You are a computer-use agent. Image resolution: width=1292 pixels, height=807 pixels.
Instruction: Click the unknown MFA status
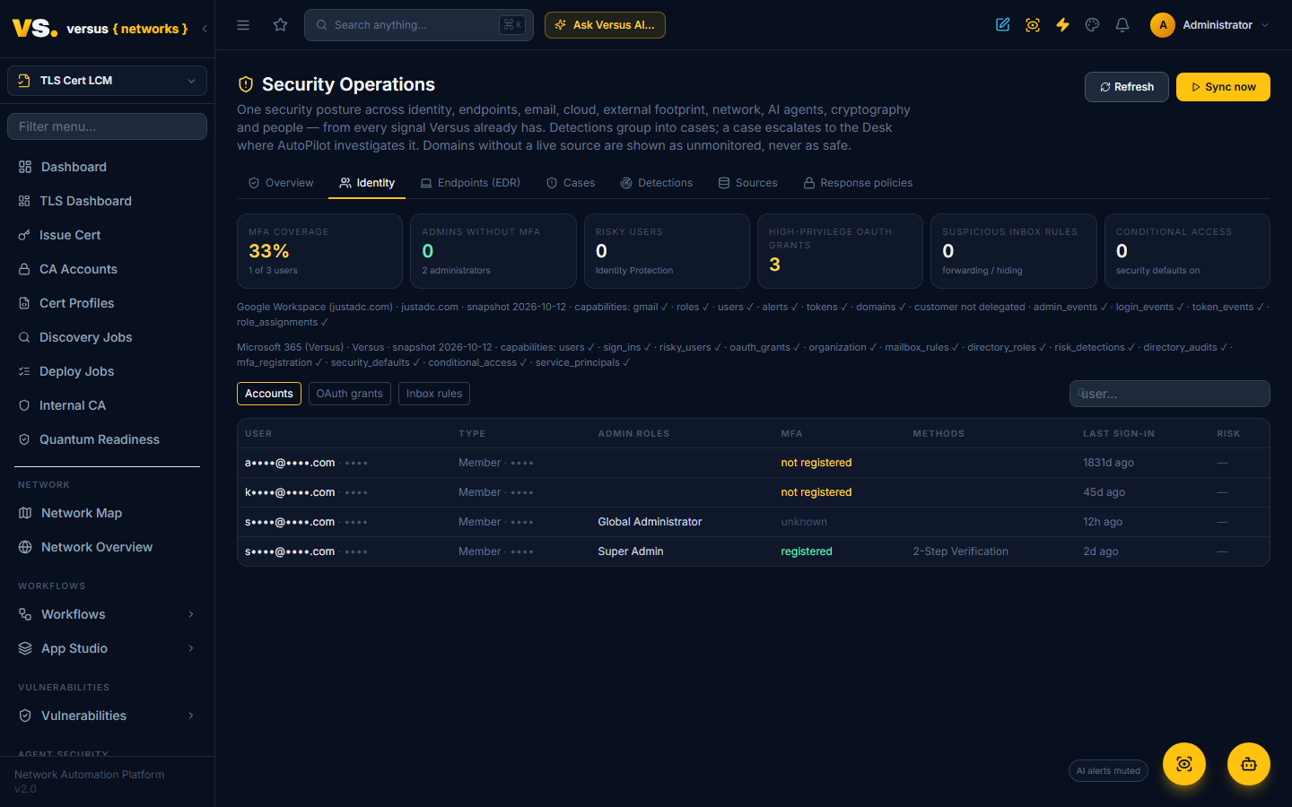pos(804,522)
